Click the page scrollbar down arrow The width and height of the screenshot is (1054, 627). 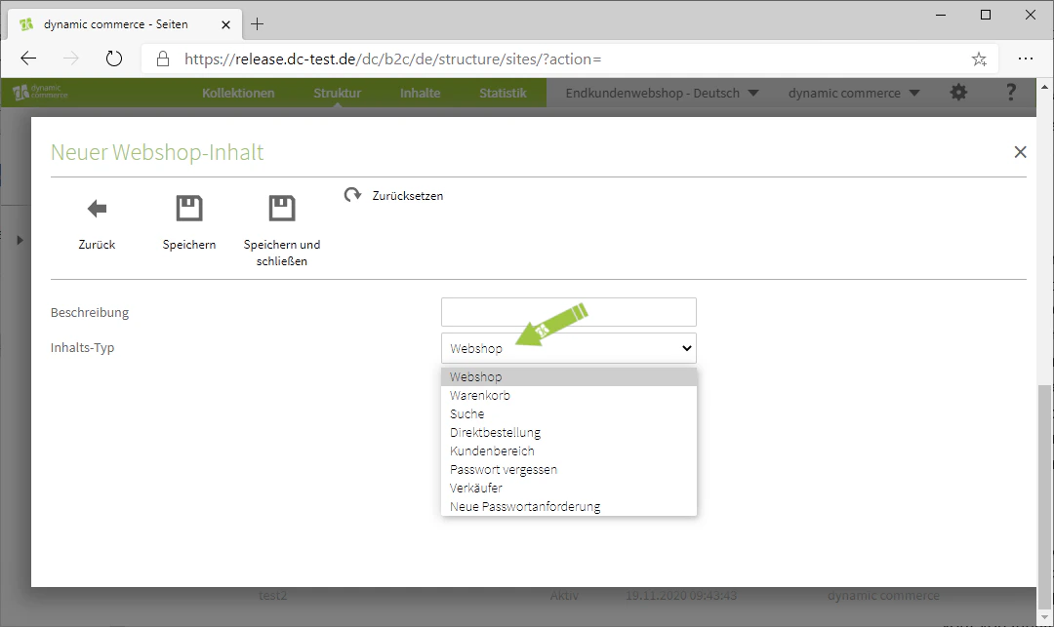click(1045, 616)
